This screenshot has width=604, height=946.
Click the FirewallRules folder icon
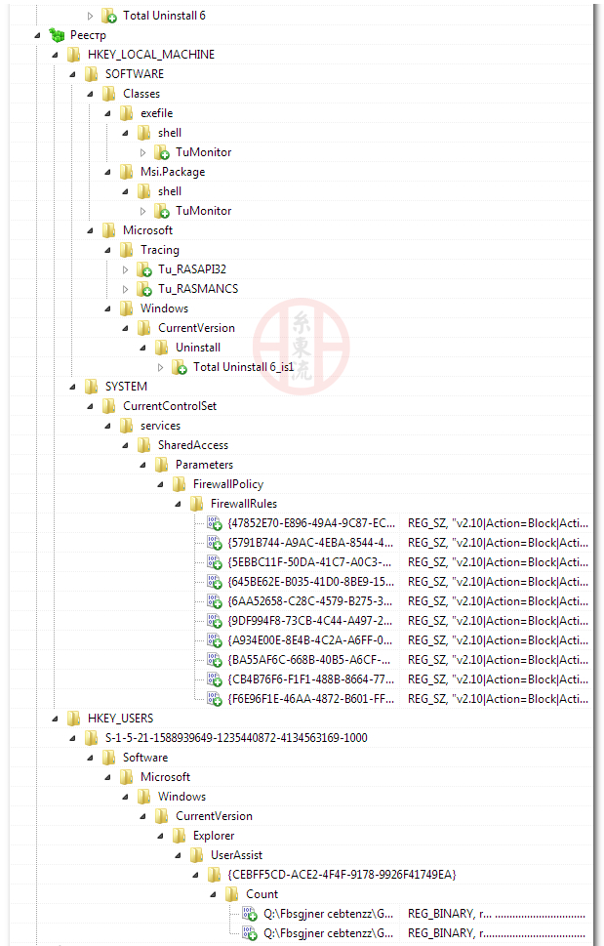[196, 503]
